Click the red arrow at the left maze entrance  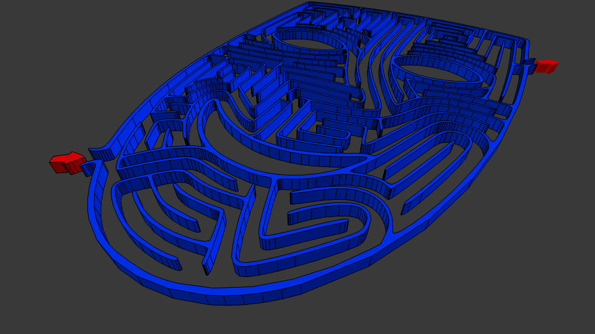(66, 163)
